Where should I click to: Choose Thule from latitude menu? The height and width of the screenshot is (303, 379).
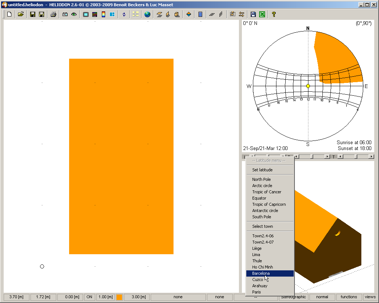pyautogui.click(x=270, y=261)
